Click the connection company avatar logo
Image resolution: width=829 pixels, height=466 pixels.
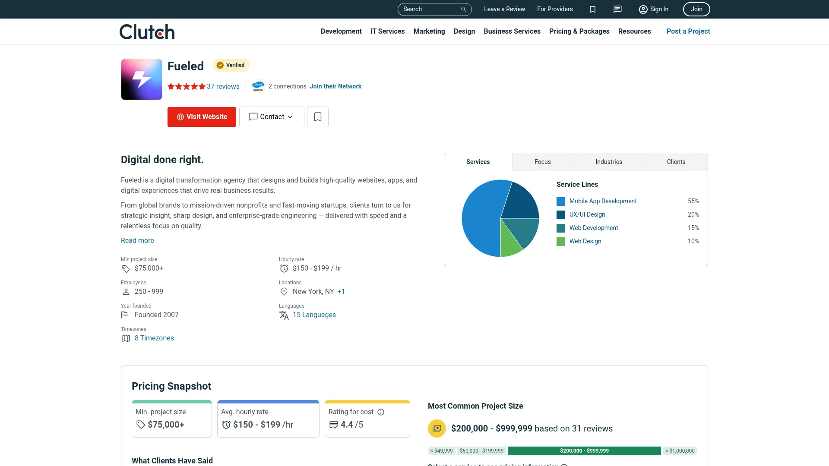tap(258, 86)
